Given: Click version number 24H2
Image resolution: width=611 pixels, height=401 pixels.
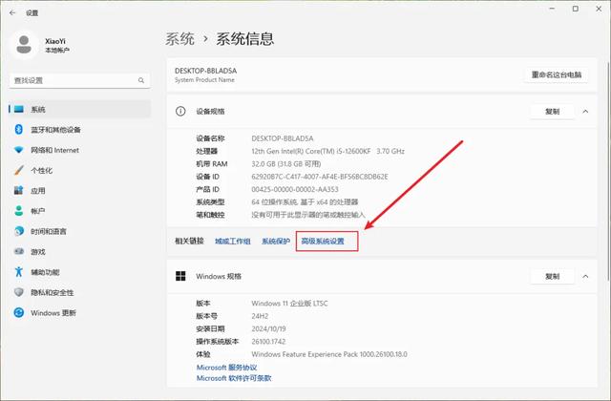Looking at the screenshot, I should pos(260,316).
